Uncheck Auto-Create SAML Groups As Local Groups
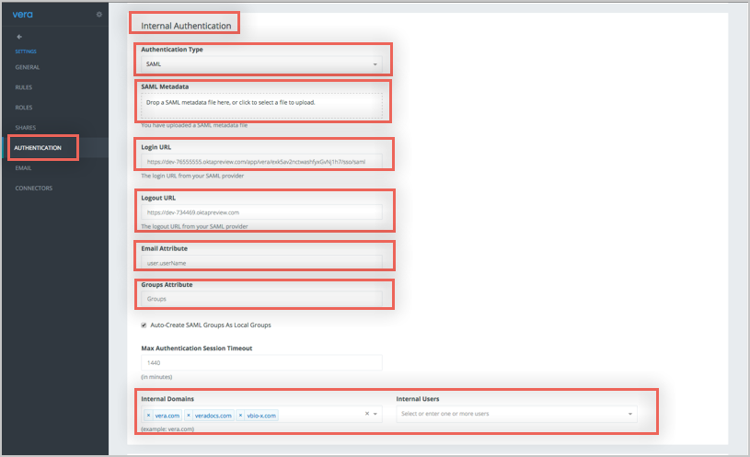This screenshot has width=750, height=457. [x=144, y=325]
